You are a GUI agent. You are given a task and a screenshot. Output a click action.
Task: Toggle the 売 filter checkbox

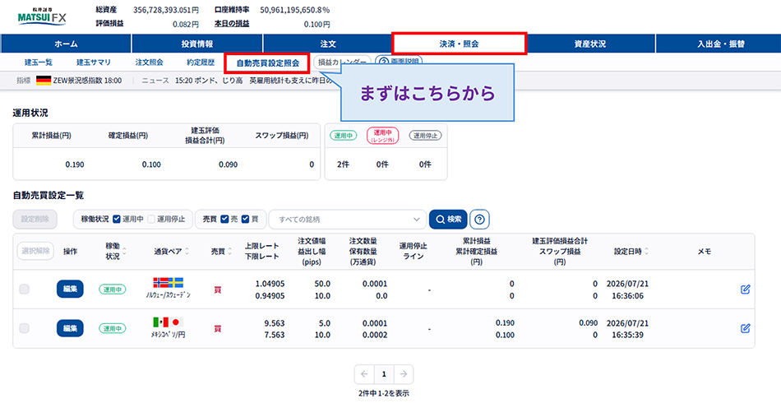coord(224,220)
